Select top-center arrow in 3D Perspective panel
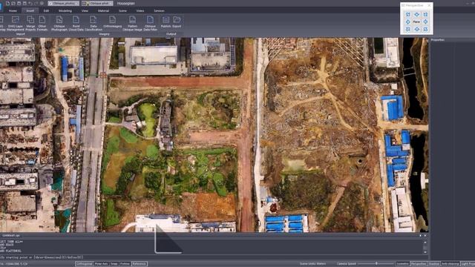The width and height of the screenshot is (475, 267). coord(416,14)
